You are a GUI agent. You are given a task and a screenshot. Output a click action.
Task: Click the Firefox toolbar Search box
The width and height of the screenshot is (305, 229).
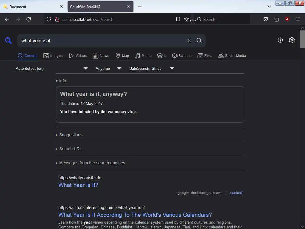(x=222, y=19)
